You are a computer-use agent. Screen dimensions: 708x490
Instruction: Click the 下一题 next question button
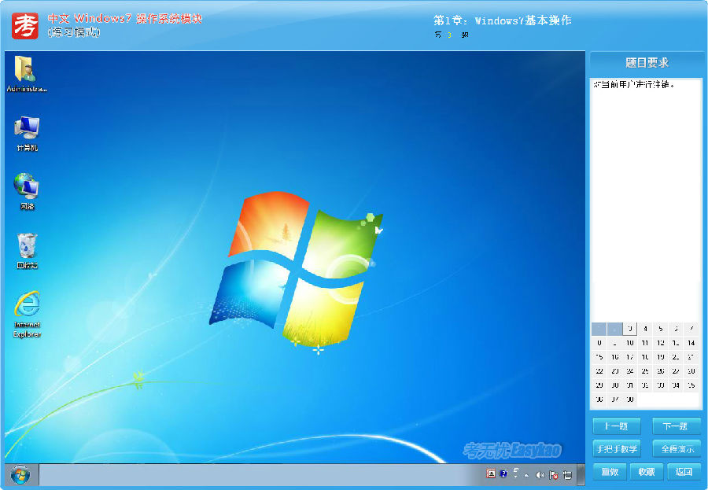pos(676,426)
